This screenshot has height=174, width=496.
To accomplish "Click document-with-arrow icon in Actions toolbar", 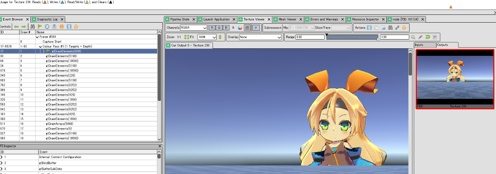I will pyautogui.click(x=383, y=28).
